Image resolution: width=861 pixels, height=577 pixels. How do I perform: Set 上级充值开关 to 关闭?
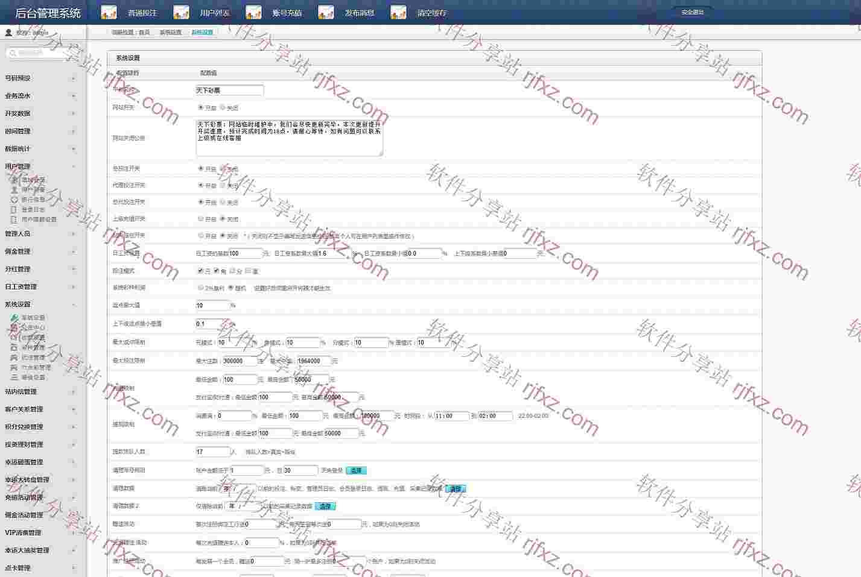(223, 218)
